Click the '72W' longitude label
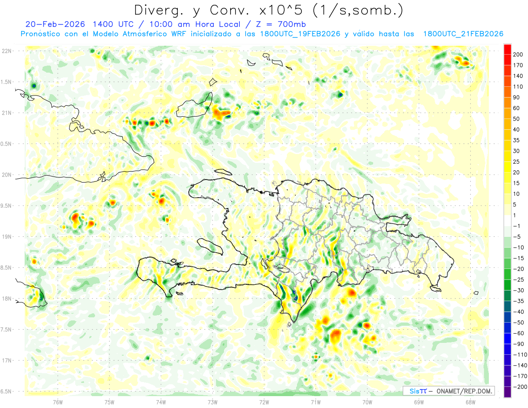Image resolution: width=528 pixels, height=408 pixels. point(264,402)
